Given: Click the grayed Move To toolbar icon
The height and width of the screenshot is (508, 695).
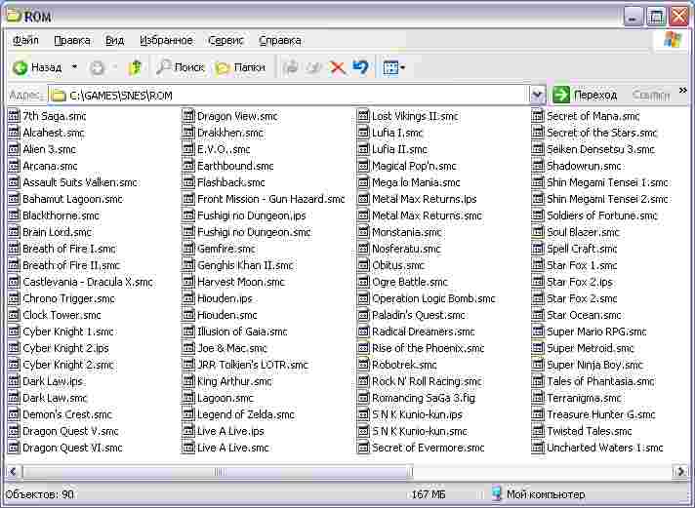Looking at the screenshot, I should (291, 67).
